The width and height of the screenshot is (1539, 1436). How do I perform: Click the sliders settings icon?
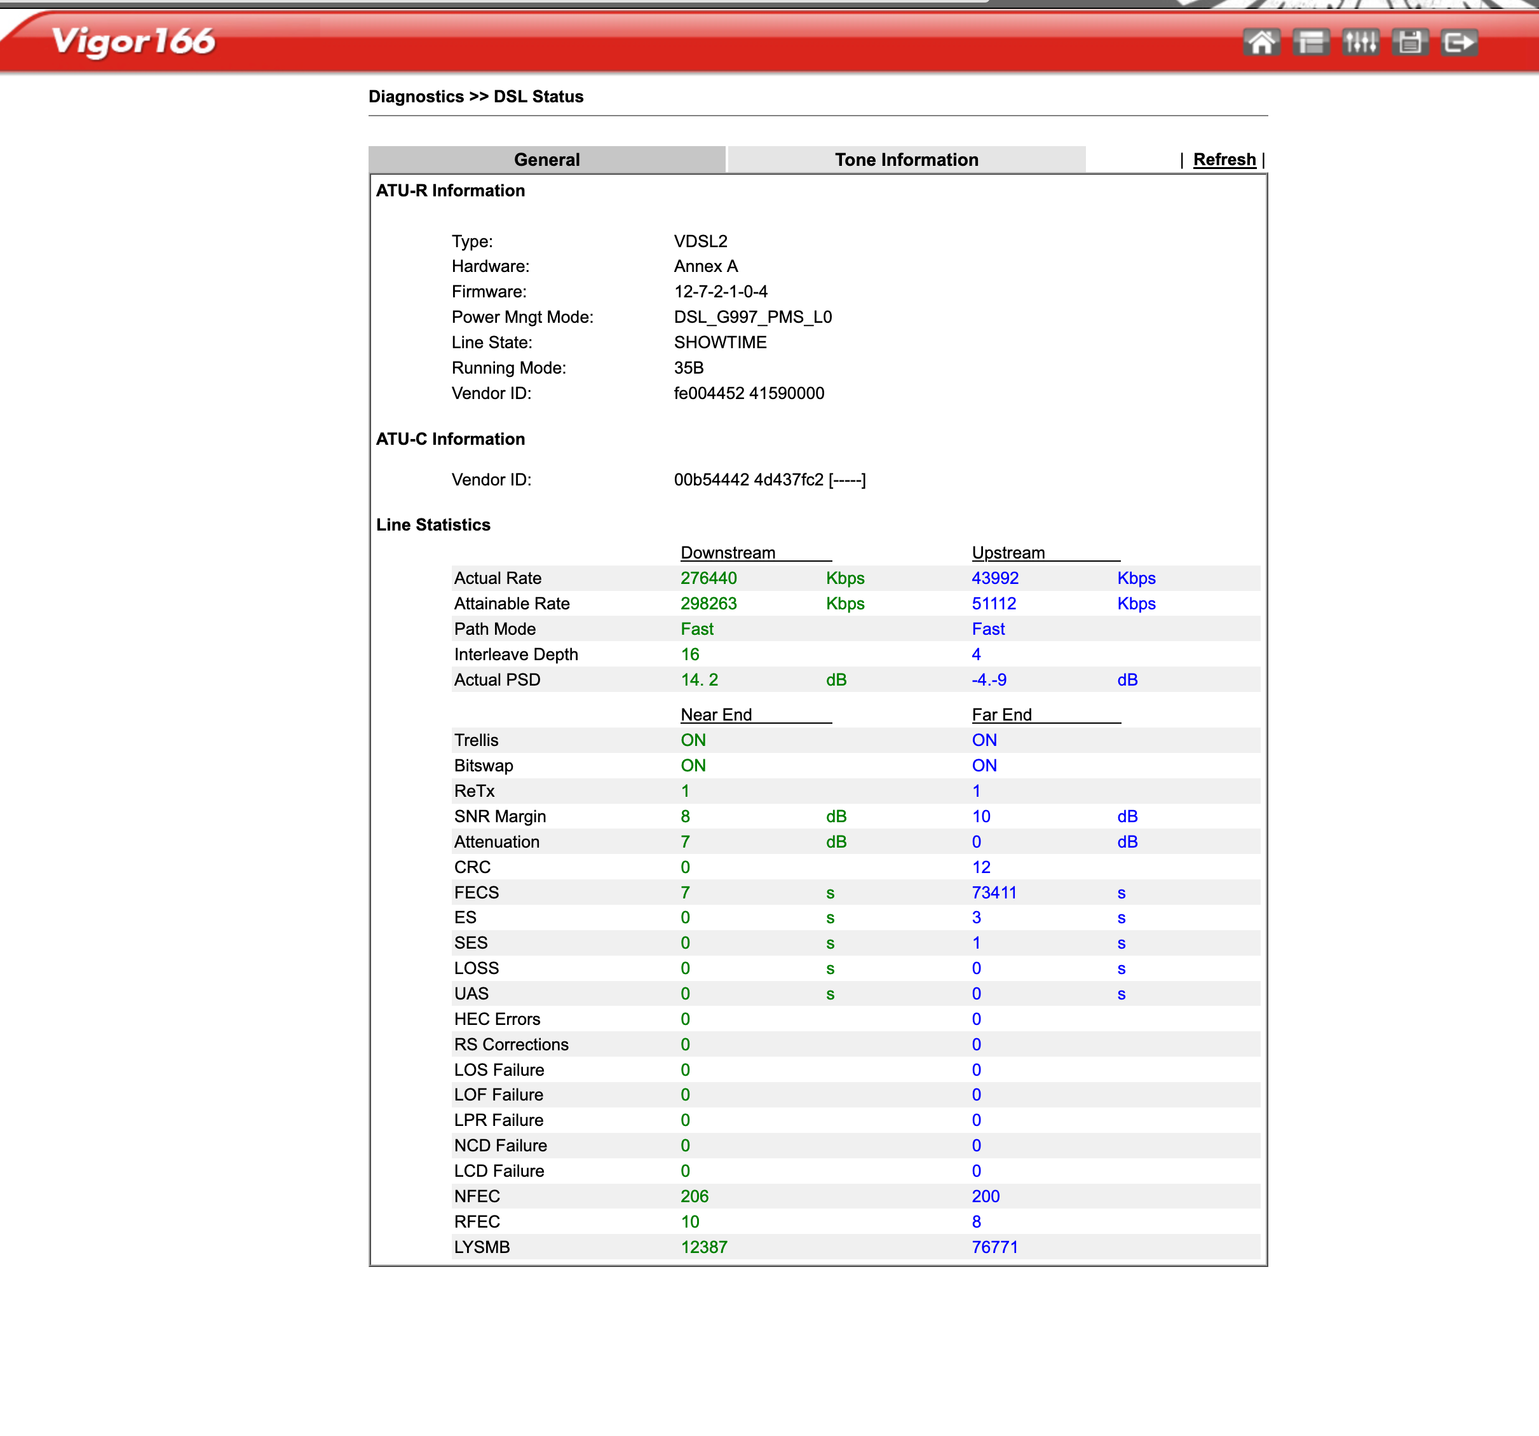pyautogui.click(x=1360, y=42)
